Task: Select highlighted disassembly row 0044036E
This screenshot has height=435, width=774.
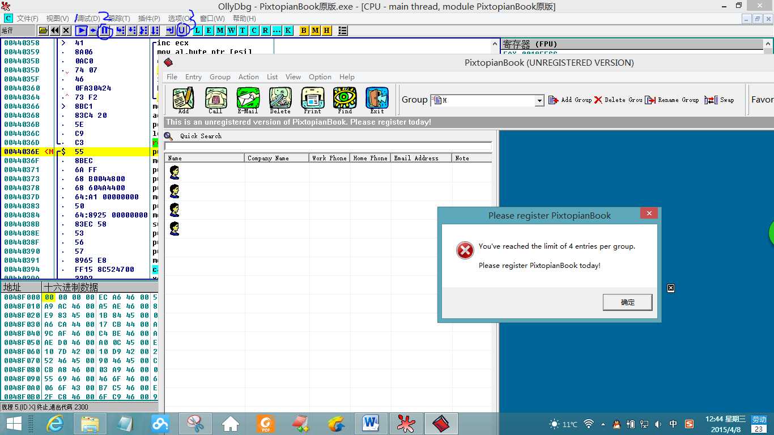Action: [x=79, y=152]
